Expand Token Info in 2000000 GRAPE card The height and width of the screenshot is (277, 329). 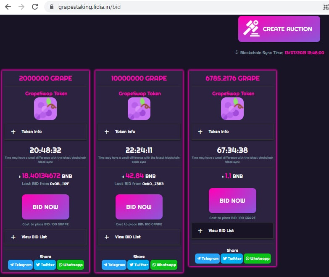tap(45, 132)
